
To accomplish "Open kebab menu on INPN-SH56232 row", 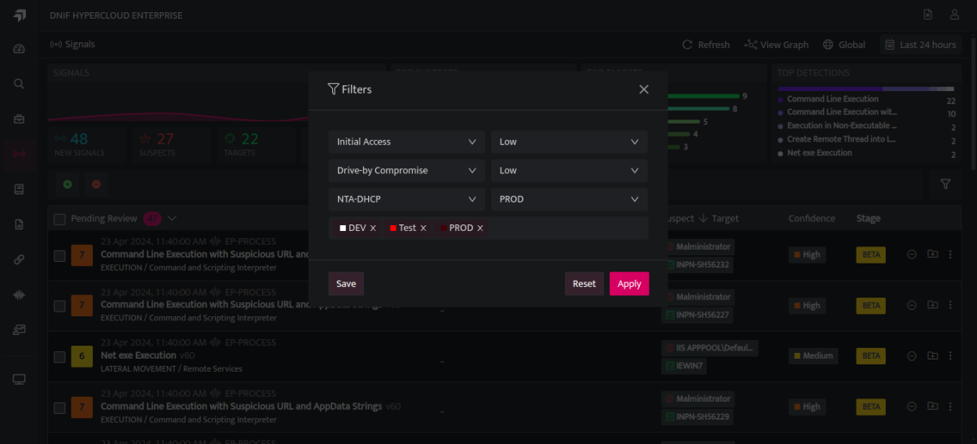I will (950, 255).
